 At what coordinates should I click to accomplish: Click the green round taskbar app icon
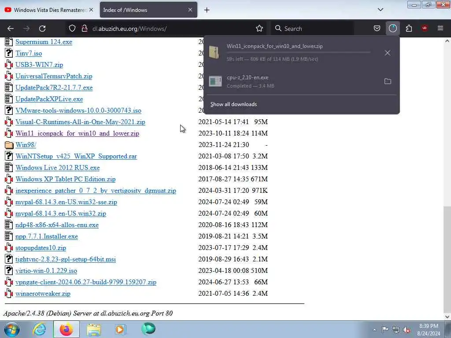point(148,329)
